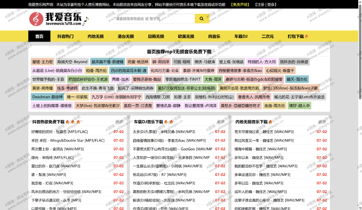Click the yellow search magnifier button
362x210 pixels.
[x=202, y=19]
